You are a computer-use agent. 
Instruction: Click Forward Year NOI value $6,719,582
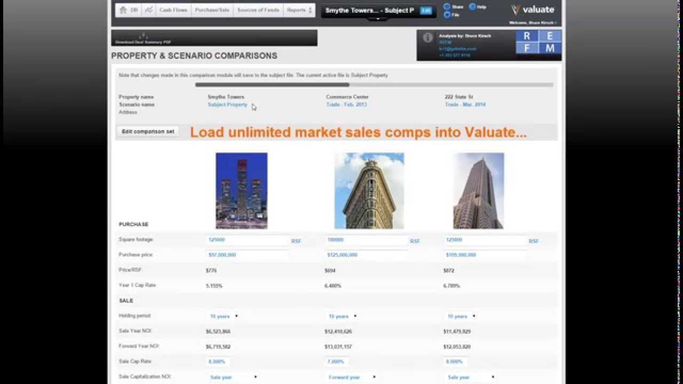click(x=218, y=347)
